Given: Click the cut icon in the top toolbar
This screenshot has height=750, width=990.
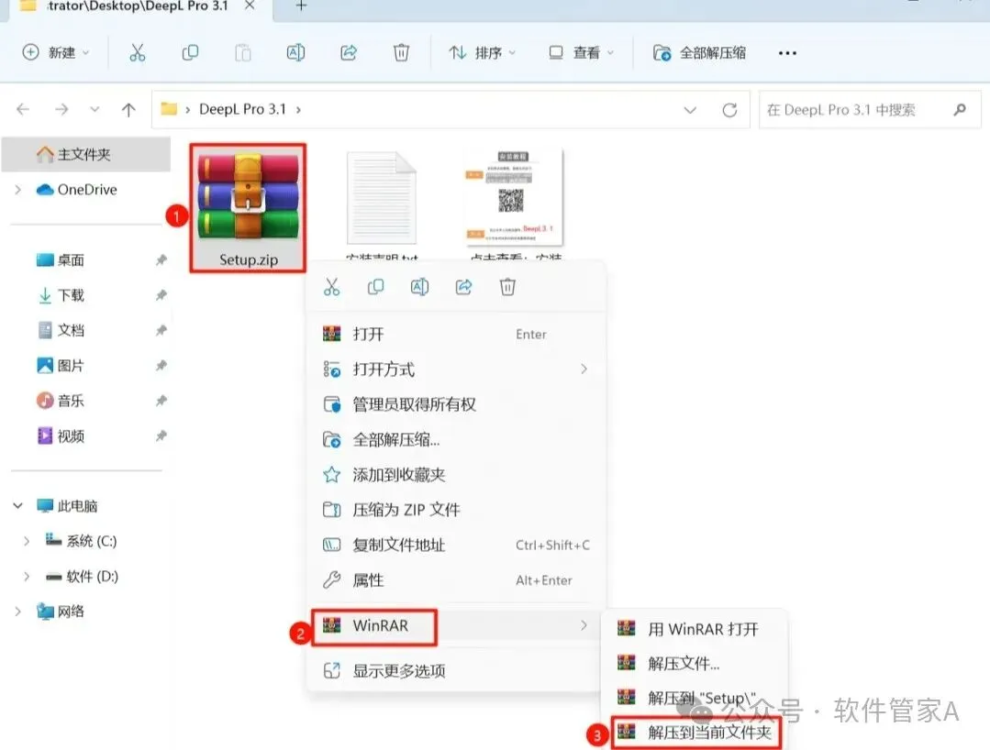Looking at the screenshot, I should (137, 53).
